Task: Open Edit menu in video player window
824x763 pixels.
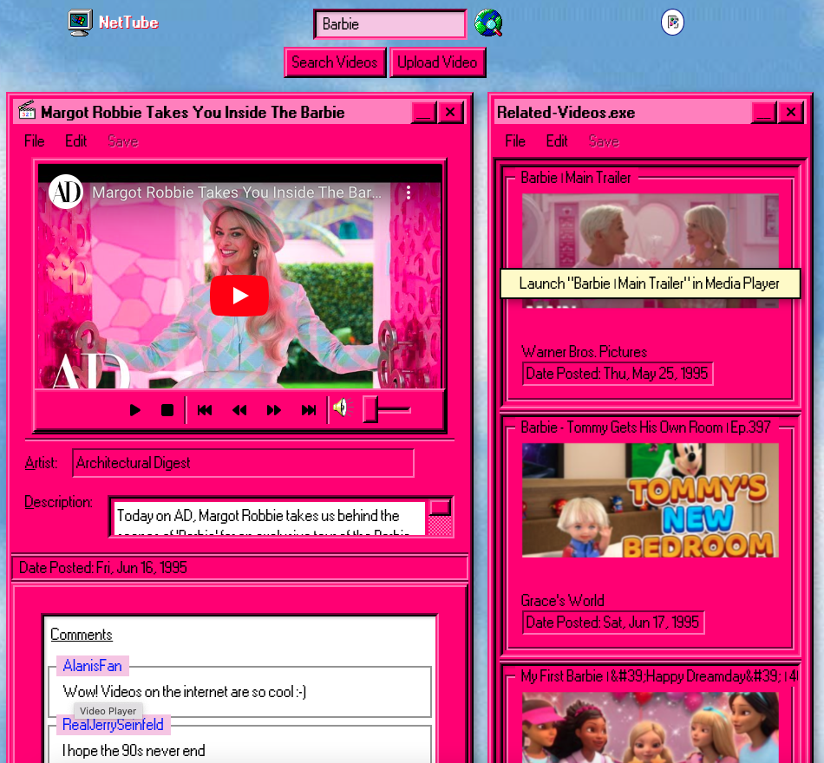Action: coord(76,140)
